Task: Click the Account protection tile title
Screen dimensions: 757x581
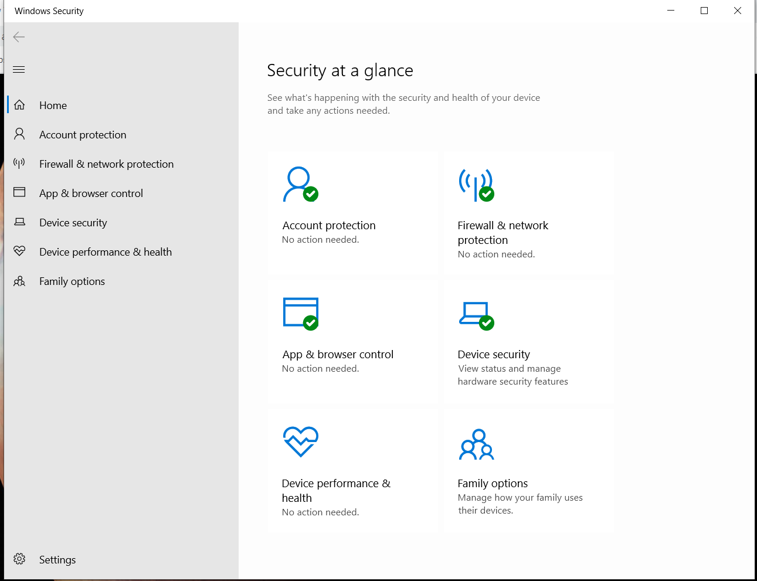Action: pyautogui.click(x=329, y=226)
